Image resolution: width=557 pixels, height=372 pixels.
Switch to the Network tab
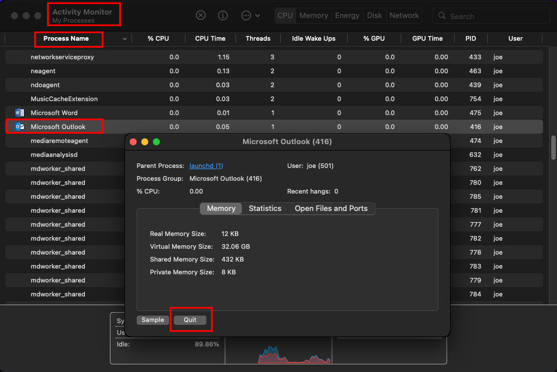coord(404,16)
